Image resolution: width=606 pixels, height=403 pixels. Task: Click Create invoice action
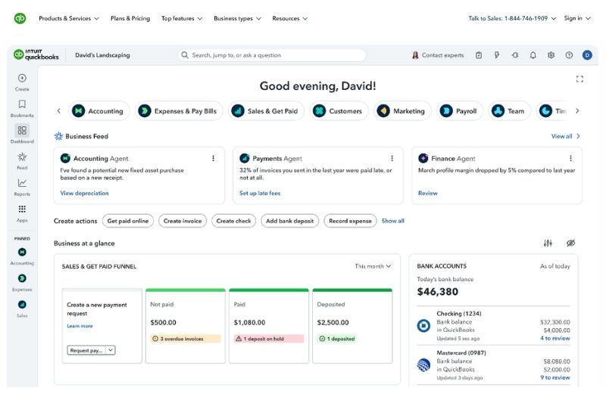(183, 221)
